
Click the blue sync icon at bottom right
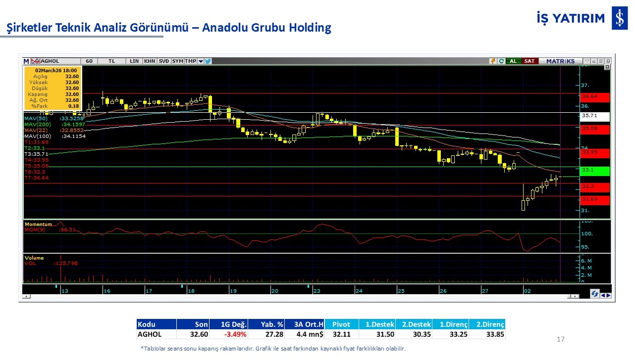(x=594, y=294)
